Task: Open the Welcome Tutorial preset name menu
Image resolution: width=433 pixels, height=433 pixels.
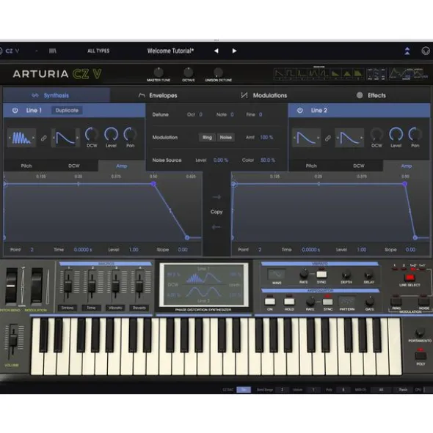Action: pyautogui.click(x=170, y=51)
